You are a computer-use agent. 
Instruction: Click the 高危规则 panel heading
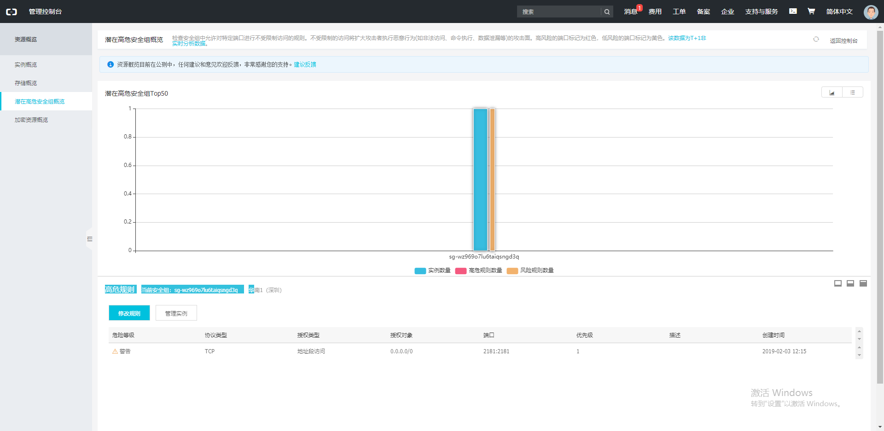120,289
